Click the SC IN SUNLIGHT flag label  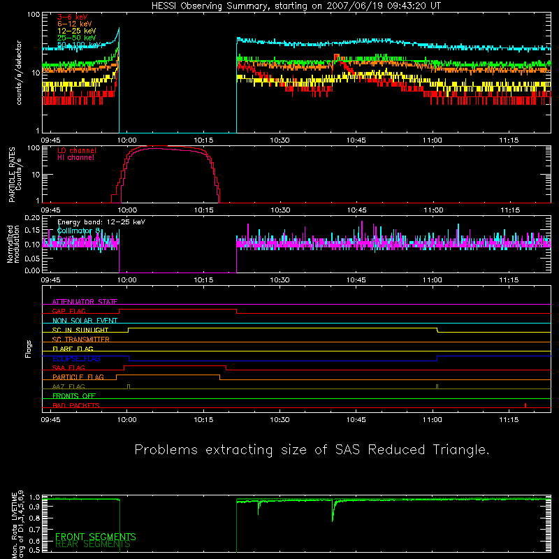click(x=80, y=330)
